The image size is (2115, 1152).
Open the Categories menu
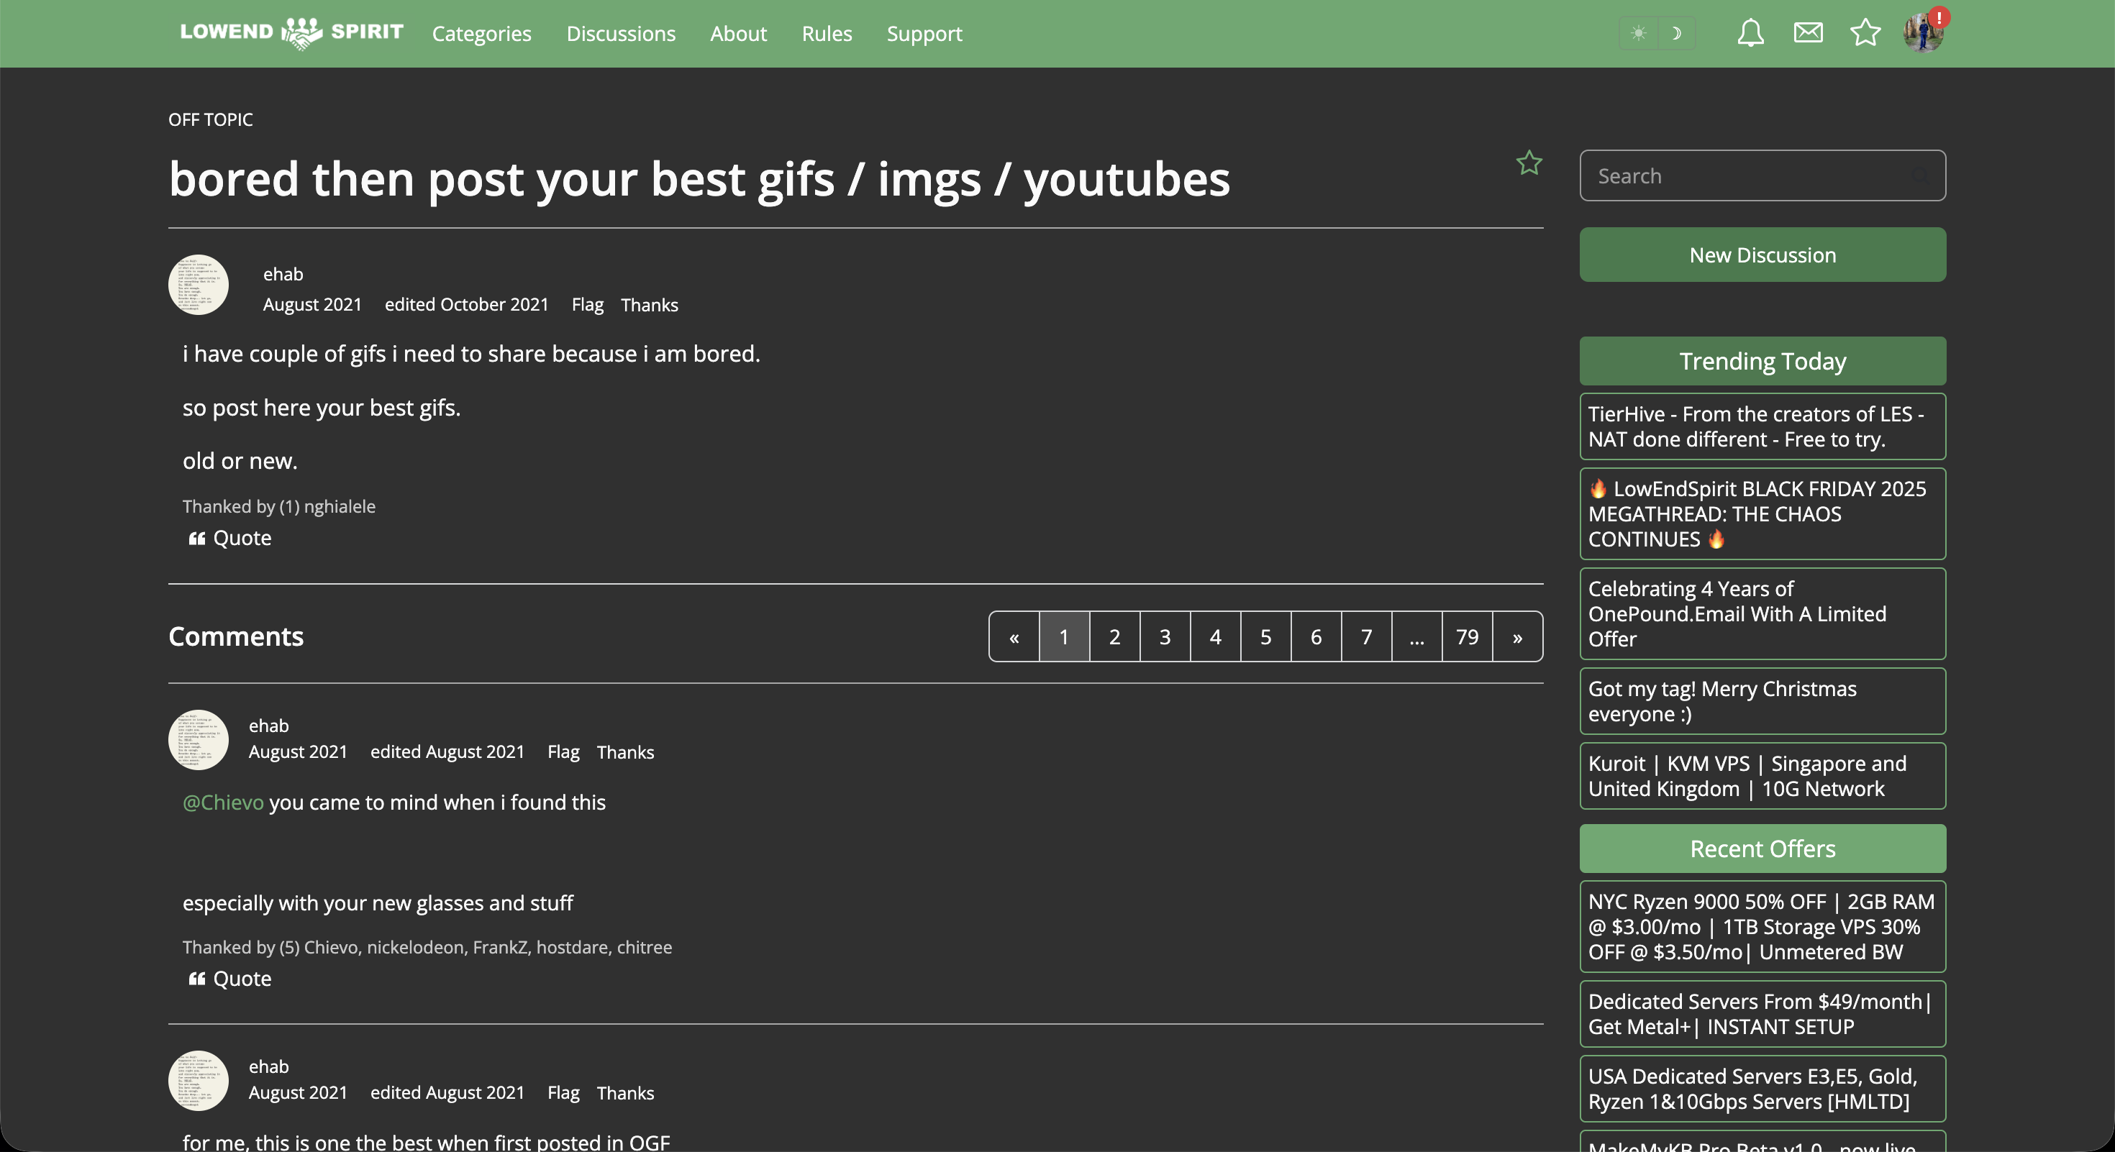coord(482,34)
